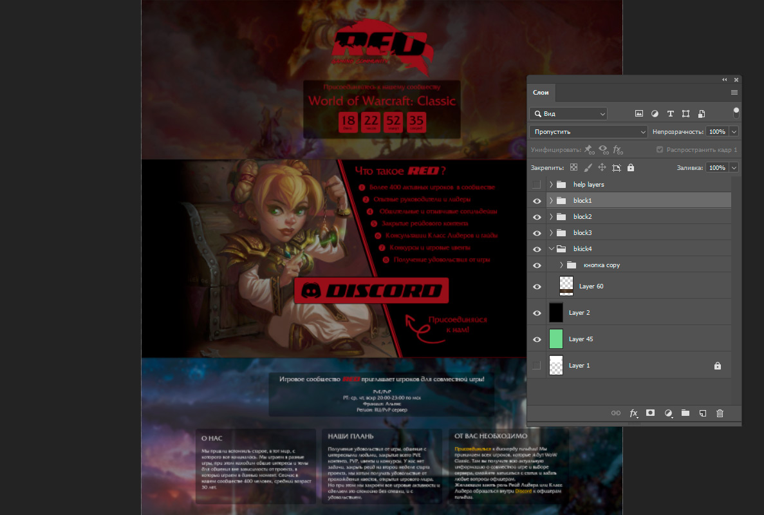Expand the block2 group
This screenshot has height=515, width=764.
click(x=551, y=217)
